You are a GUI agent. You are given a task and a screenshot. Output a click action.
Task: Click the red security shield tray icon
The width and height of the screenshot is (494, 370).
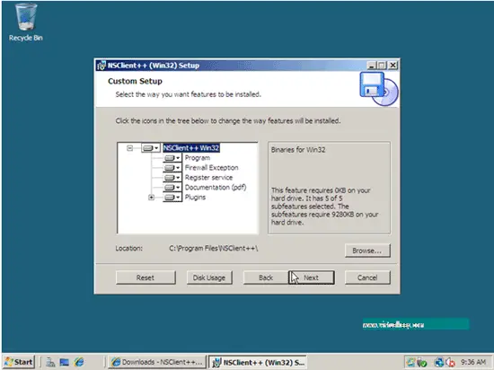pyautogui.click(x=450, y=363)
